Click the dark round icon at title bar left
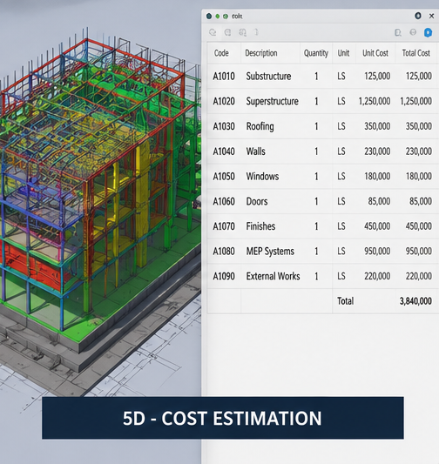439x464 pixels. (209, 16)
